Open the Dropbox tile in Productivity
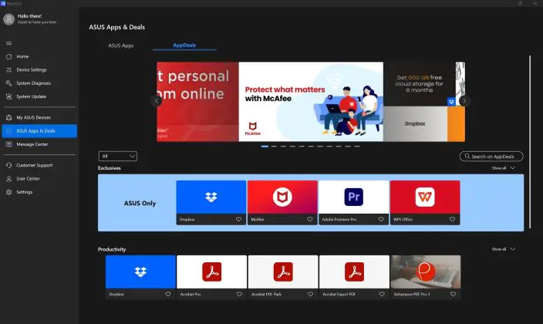Viewport: 543px width, 324px height. [140, 277]
